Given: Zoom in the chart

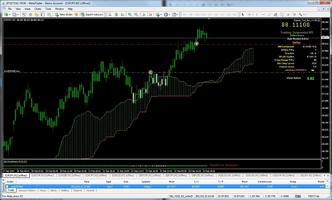Looking at the screenshot, I should [130, 14].
